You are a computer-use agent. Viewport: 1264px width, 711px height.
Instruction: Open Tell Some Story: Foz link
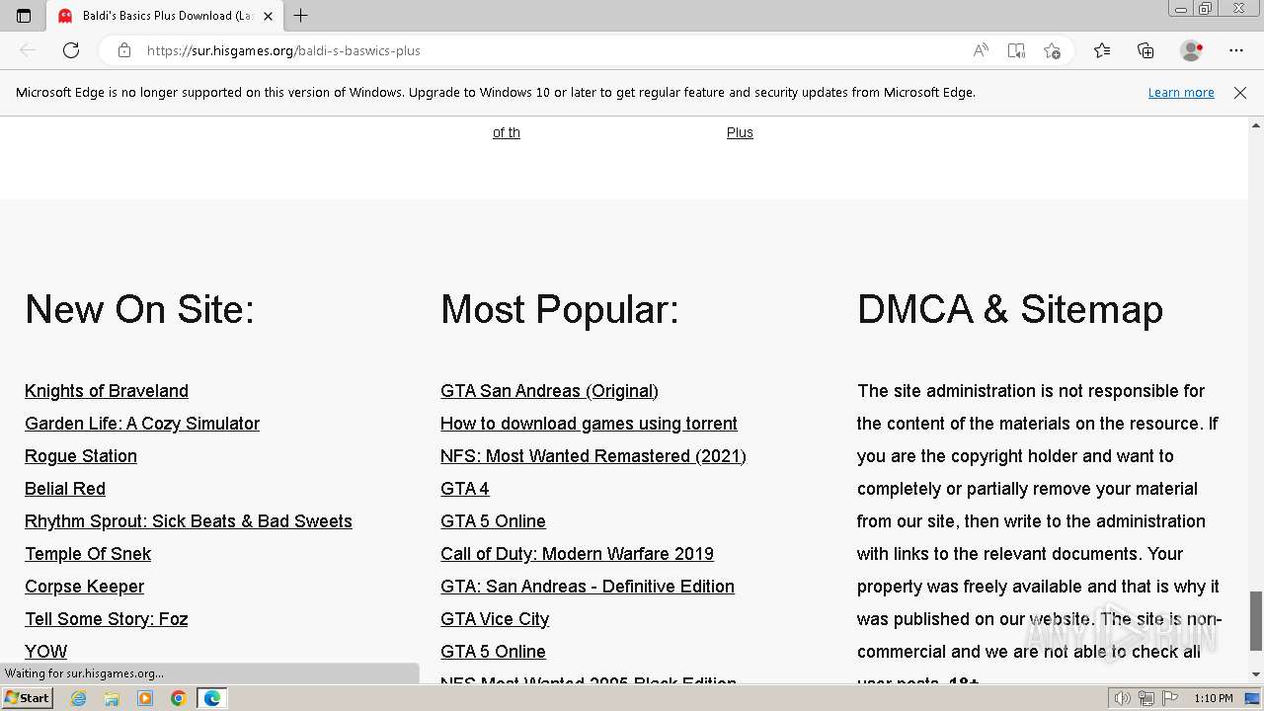pos(107,619)
